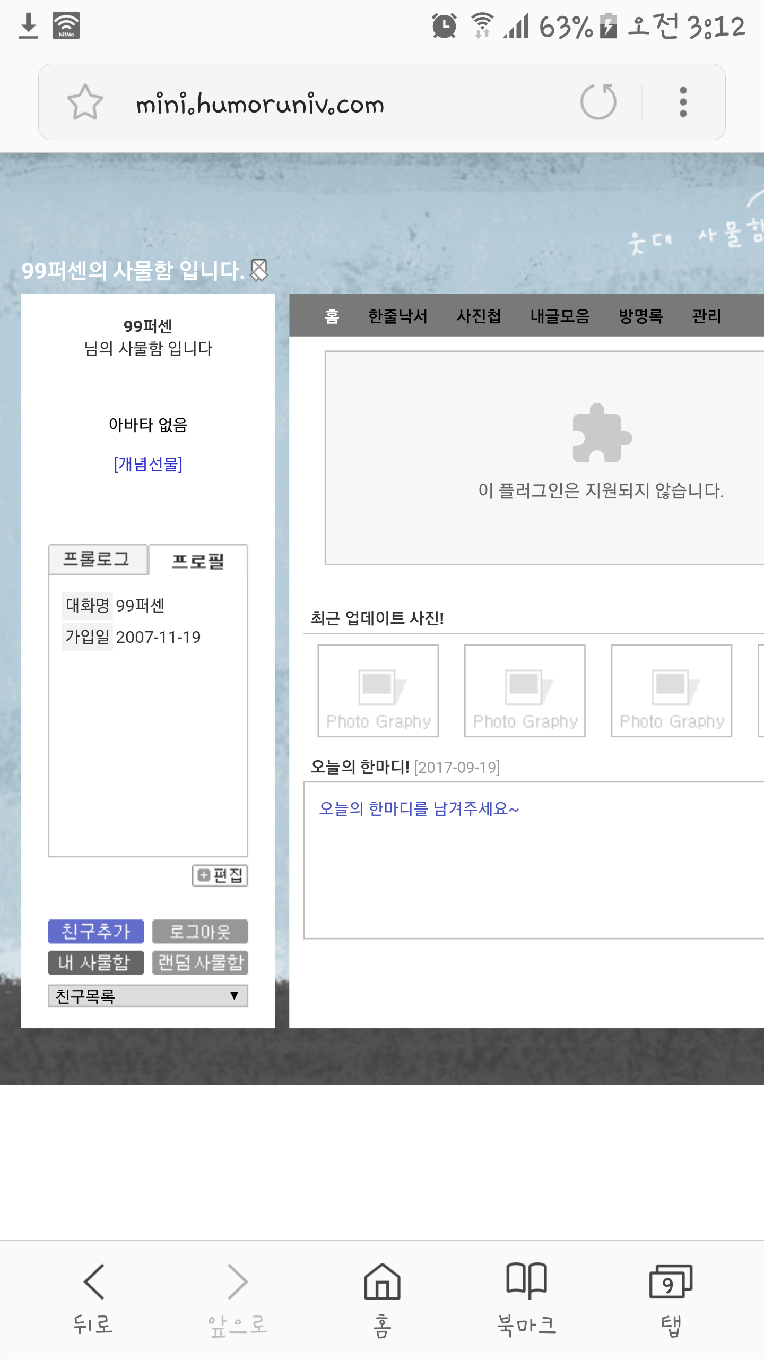Select the 프로필 tab
Image resolution: width=764 pixels, height=1359 pixels.
(x=198, y=561)
